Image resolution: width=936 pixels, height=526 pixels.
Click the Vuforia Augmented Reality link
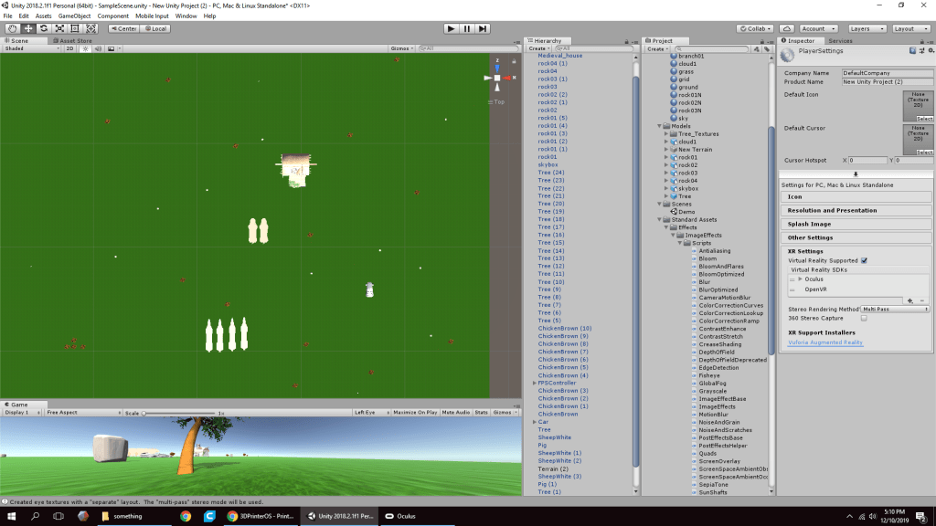[825, 342]
